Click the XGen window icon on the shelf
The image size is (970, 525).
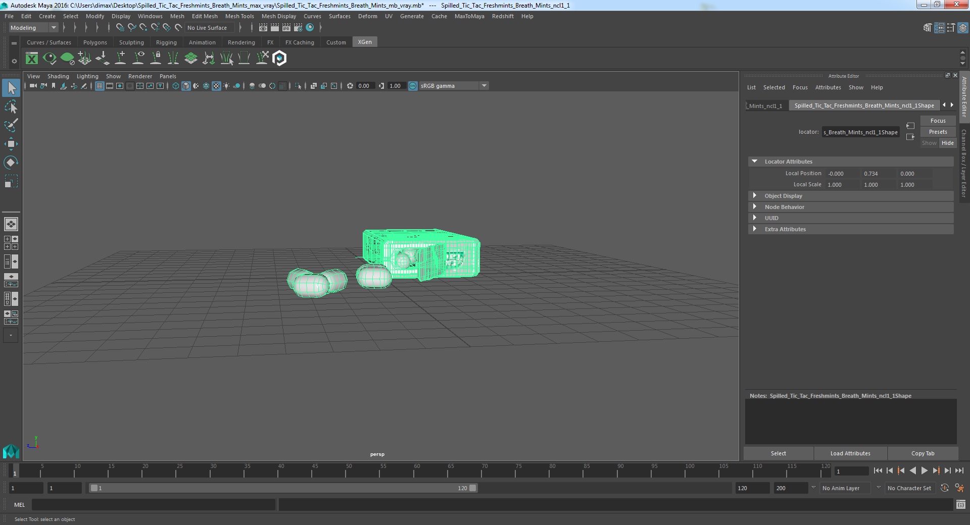(32, 59)
